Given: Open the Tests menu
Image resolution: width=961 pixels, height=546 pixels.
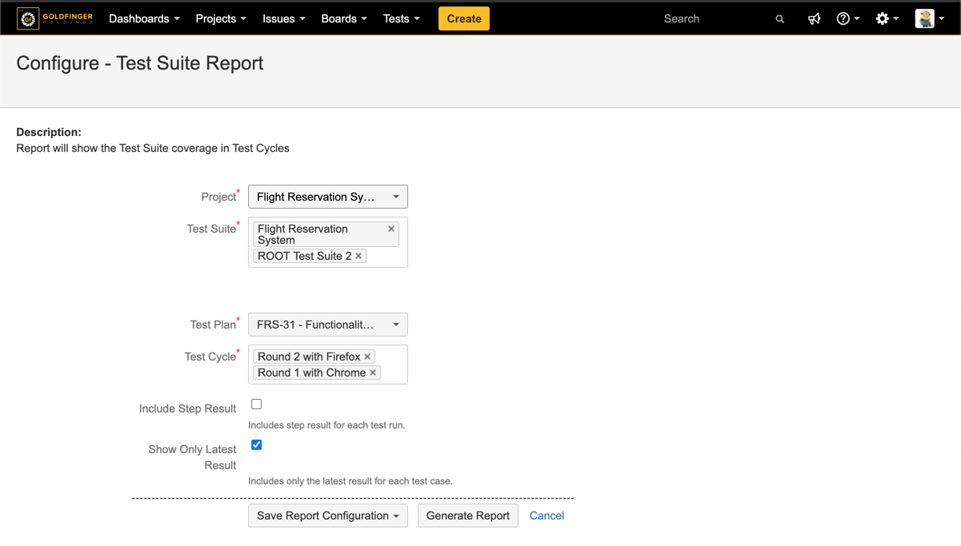Looking at the screenshot, I should pyautogui.click(x=401, y=19).
